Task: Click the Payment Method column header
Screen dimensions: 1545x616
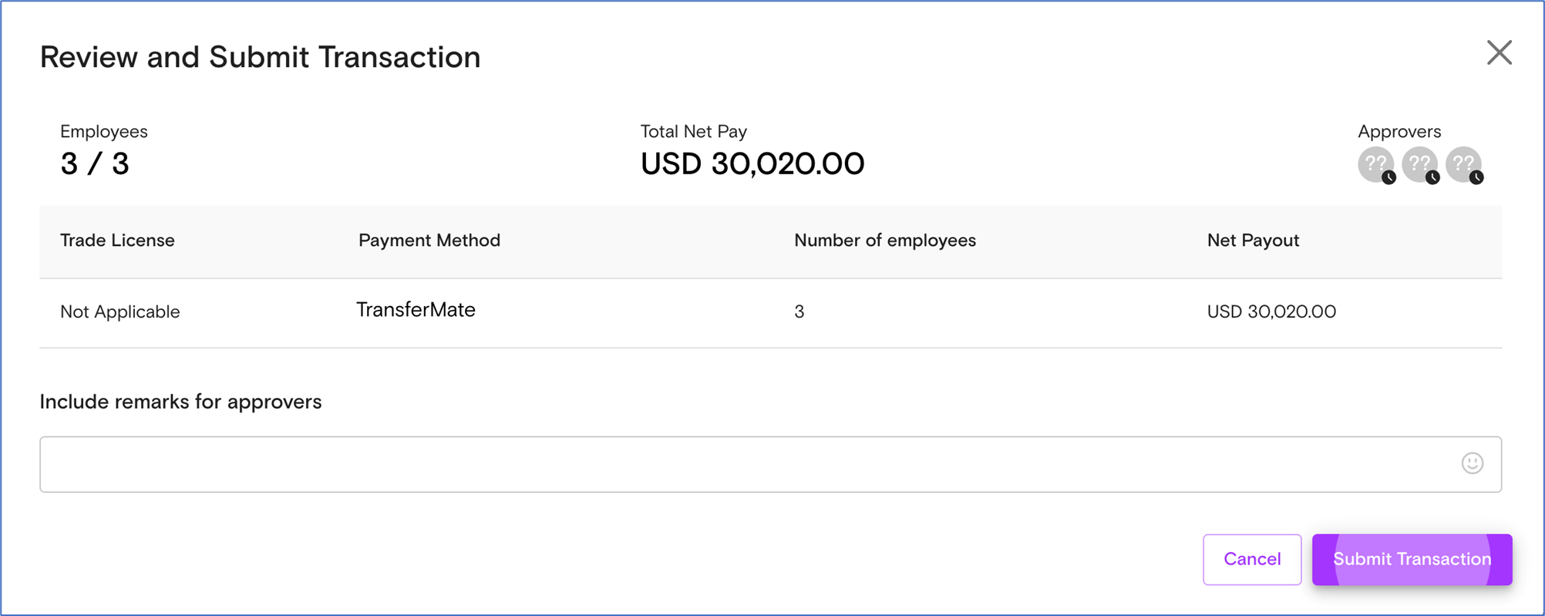Action: (x=429, y=241)
